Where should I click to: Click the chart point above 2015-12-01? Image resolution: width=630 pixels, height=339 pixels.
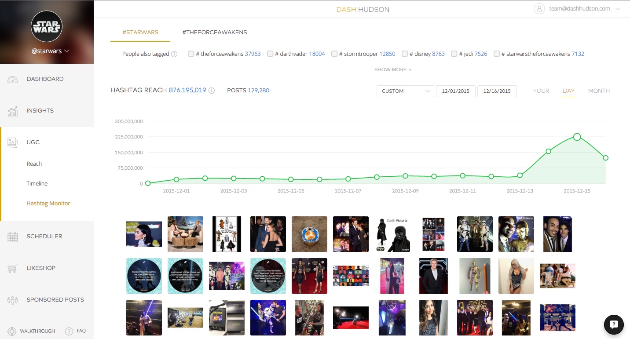(176, 179)
